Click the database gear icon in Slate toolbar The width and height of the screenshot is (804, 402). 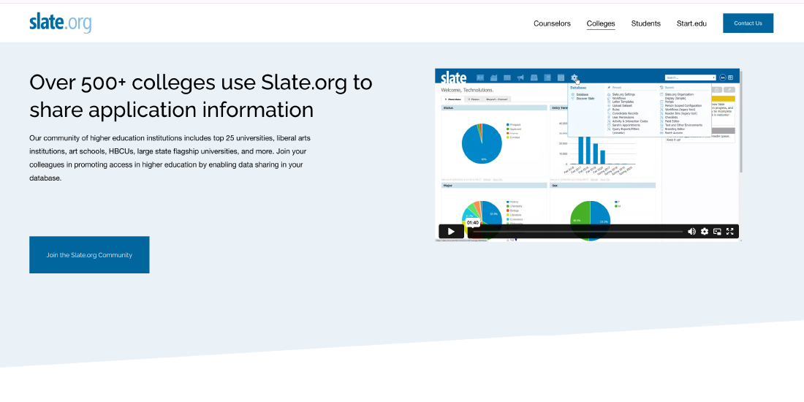click(574, 77)
